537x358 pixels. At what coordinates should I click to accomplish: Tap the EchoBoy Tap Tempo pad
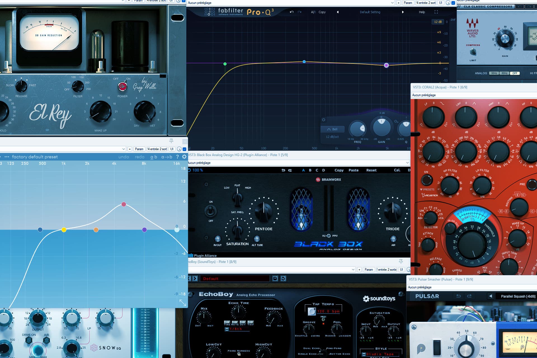[x=312, y=311]
